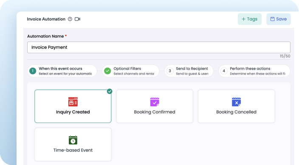Click the red Inquiry Created icon
Viewport: 299px width, 165px height.
click(x=73, y=102)
